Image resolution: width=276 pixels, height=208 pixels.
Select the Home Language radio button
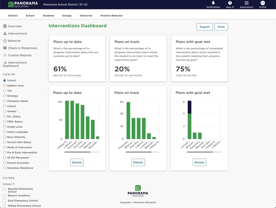coord(5,132)
